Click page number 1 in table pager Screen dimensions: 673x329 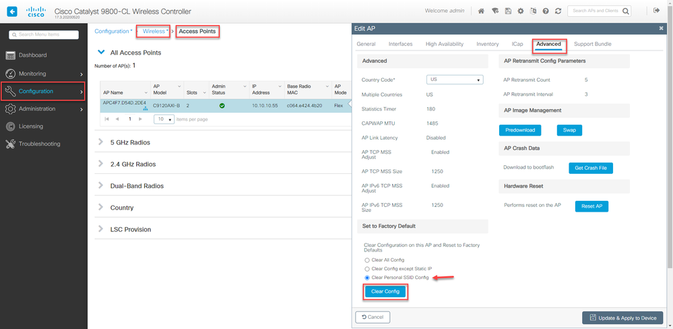point(129,119)
